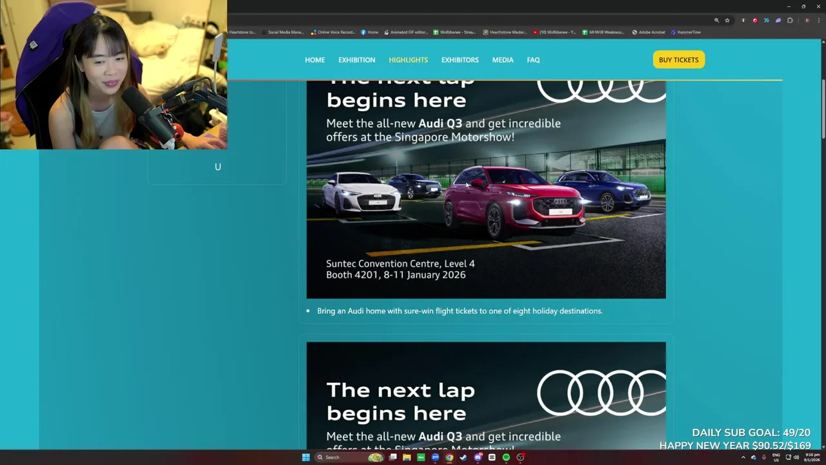This screenshot has height=465, width=826.
Task: Open the 'Wolfsbanee - Strea...' bookmark
Action: coord(454,32)
